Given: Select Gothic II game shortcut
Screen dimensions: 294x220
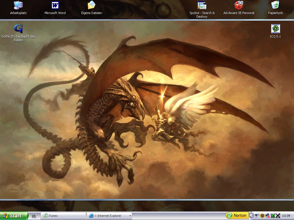Looking at the screenshot, I should (18, 29).
